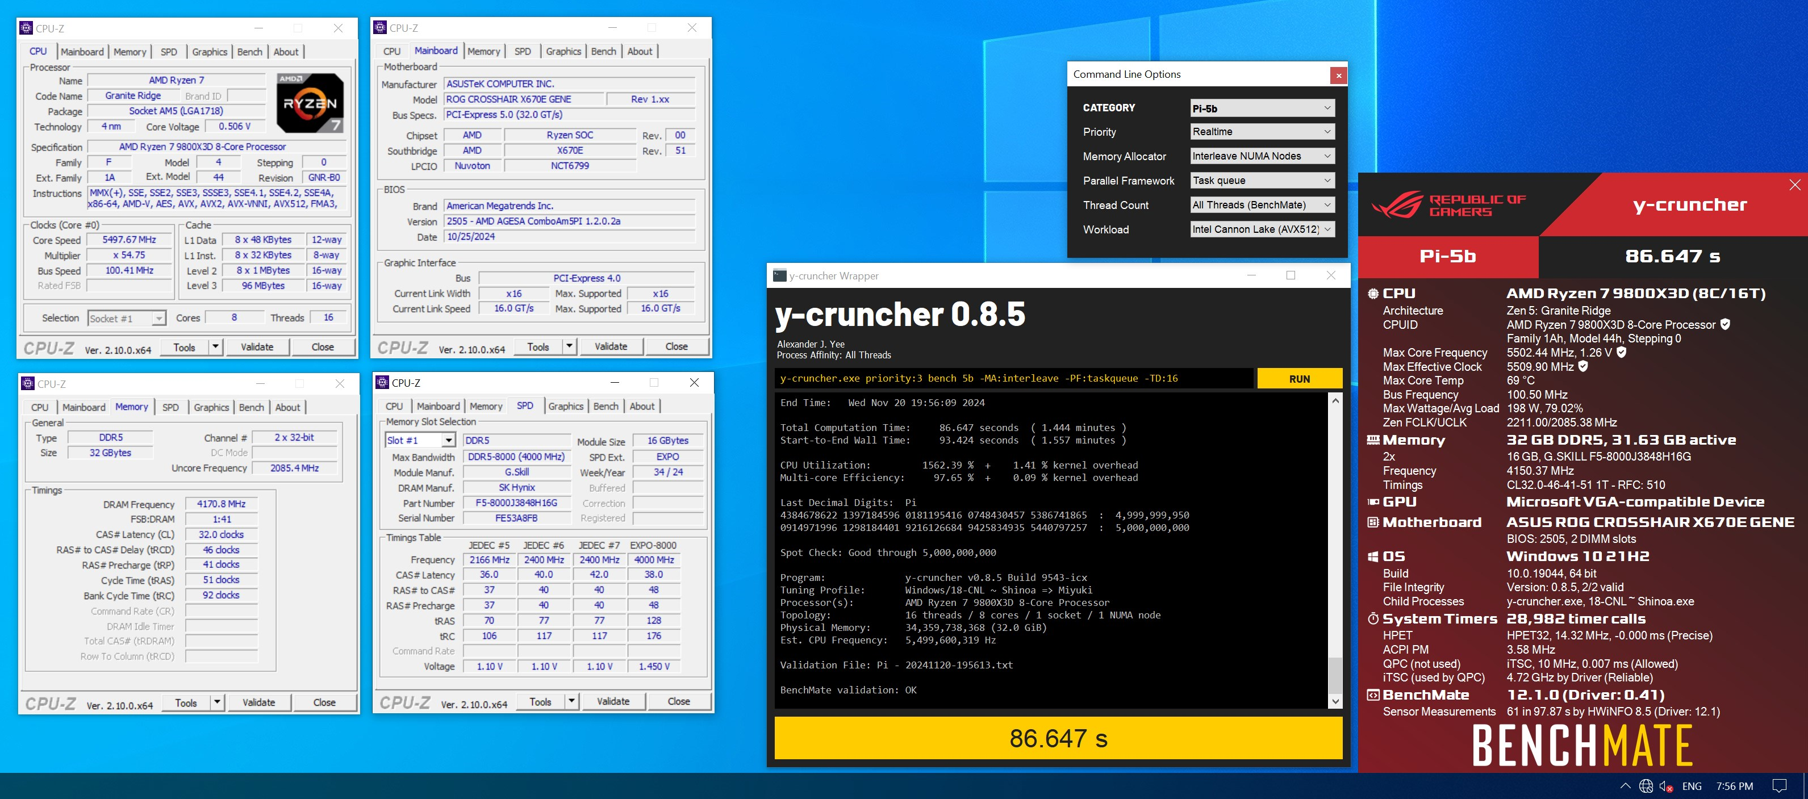Click Close in the Memory CPU-Z window
Screen dimensions: 1808x799
coord(324,702)
